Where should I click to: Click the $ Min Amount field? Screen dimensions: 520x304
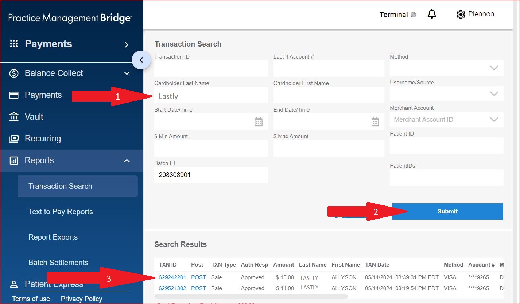211,148
